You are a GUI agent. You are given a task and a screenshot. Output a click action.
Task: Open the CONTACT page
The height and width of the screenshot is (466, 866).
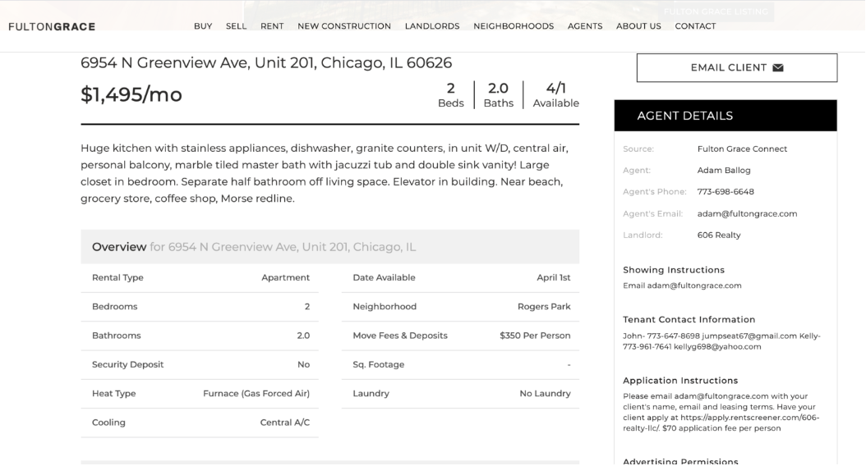[695, 26]
